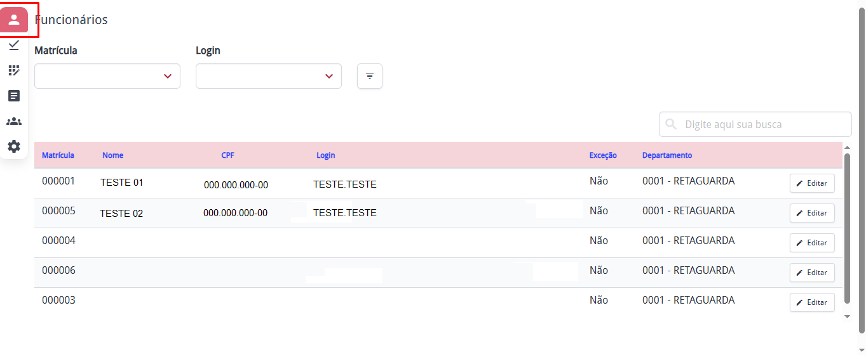Open the document report icon in sidebar
866x355 pixels.
14,96
